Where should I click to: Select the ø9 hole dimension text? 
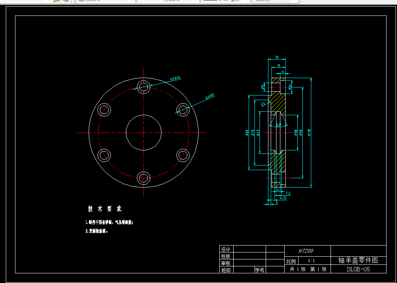263,87
